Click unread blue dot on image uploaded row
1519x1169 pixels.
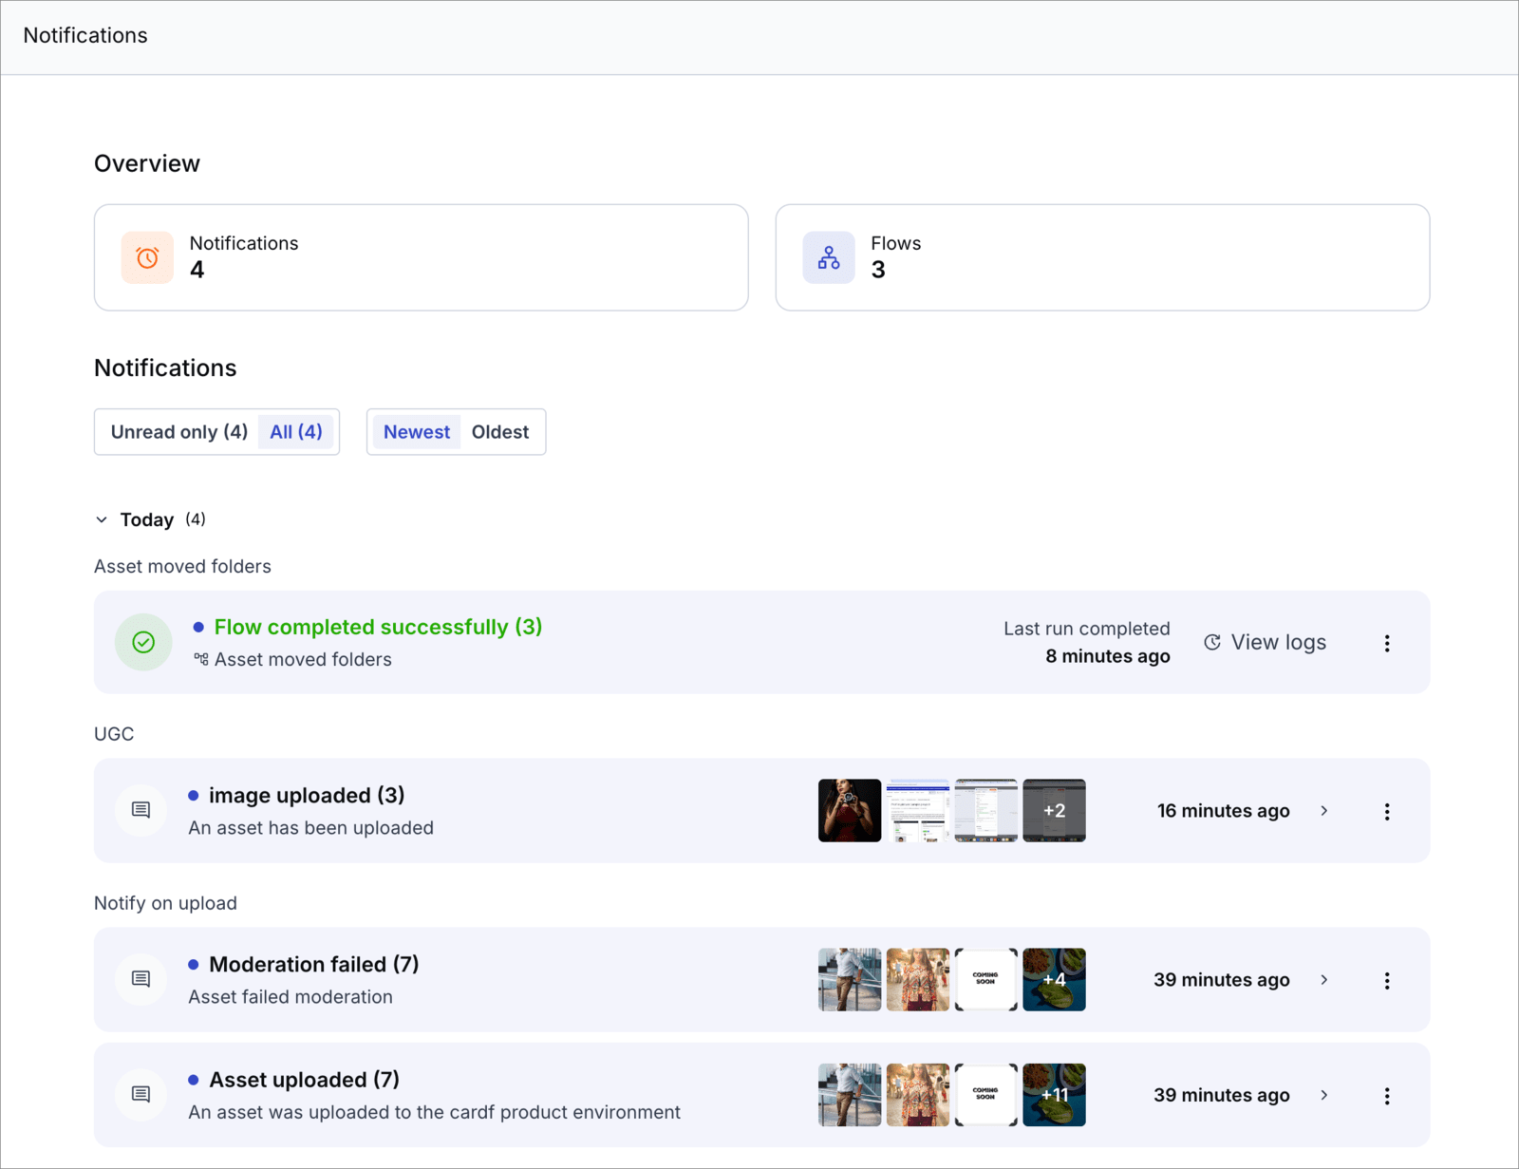(x=194, y=795)
